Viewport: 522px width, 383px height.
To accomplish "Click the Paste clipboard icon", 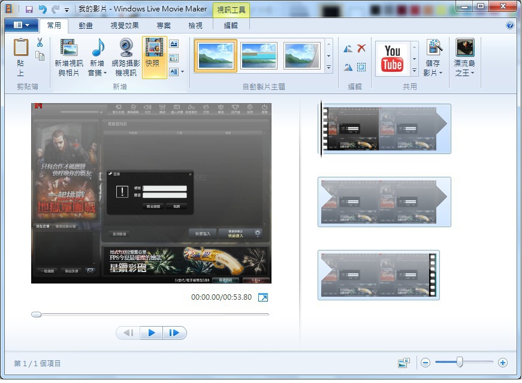I will 20,47.
